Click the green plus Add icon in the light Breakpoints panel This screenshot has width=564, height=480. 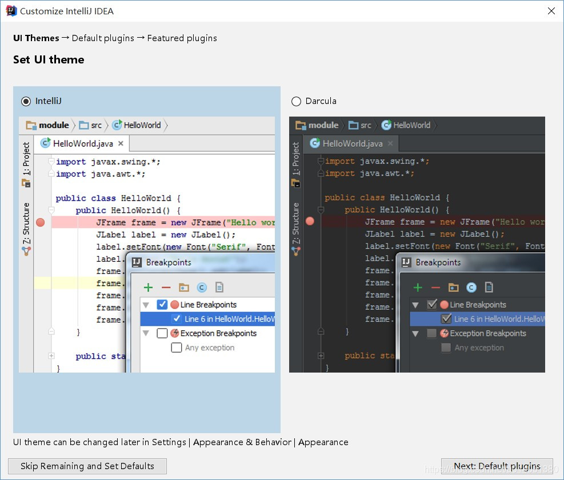(148, 287)
